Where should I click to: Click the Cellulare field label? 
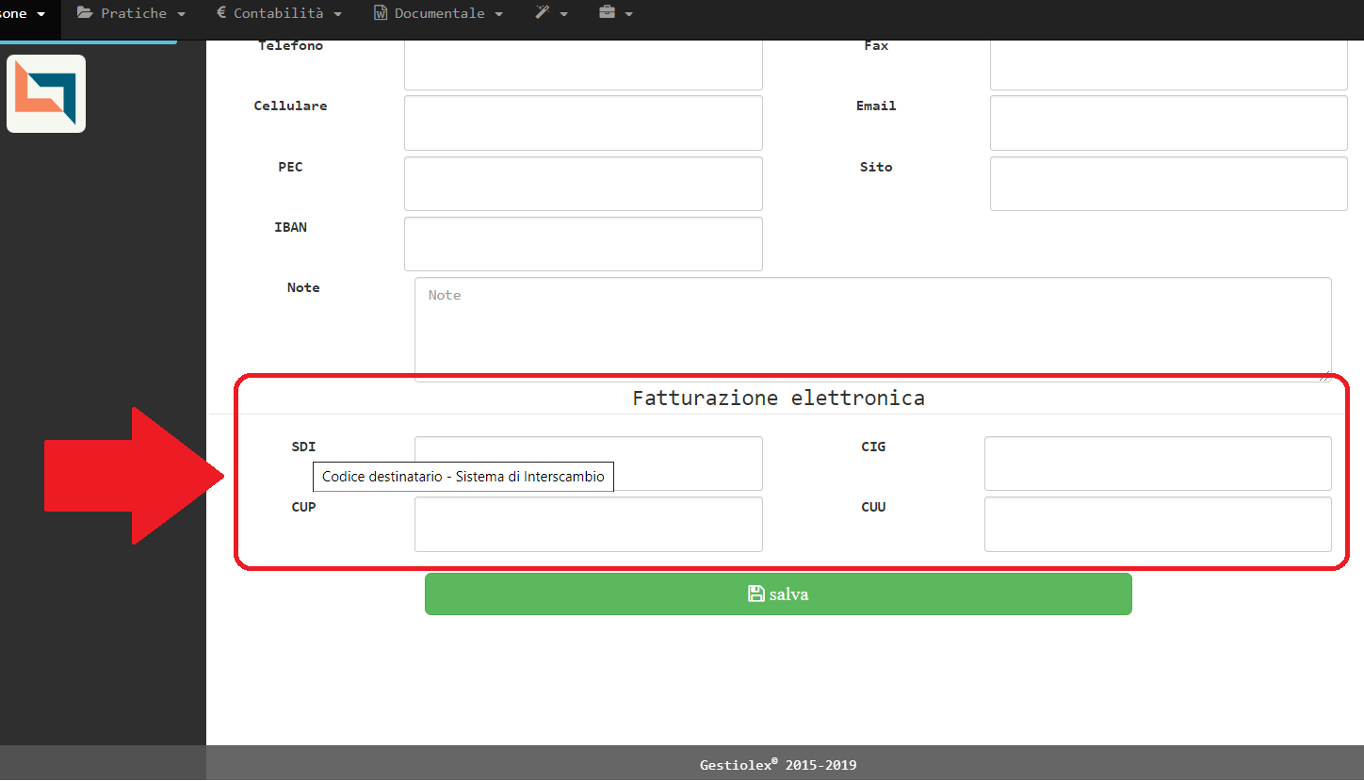[290, 106]
